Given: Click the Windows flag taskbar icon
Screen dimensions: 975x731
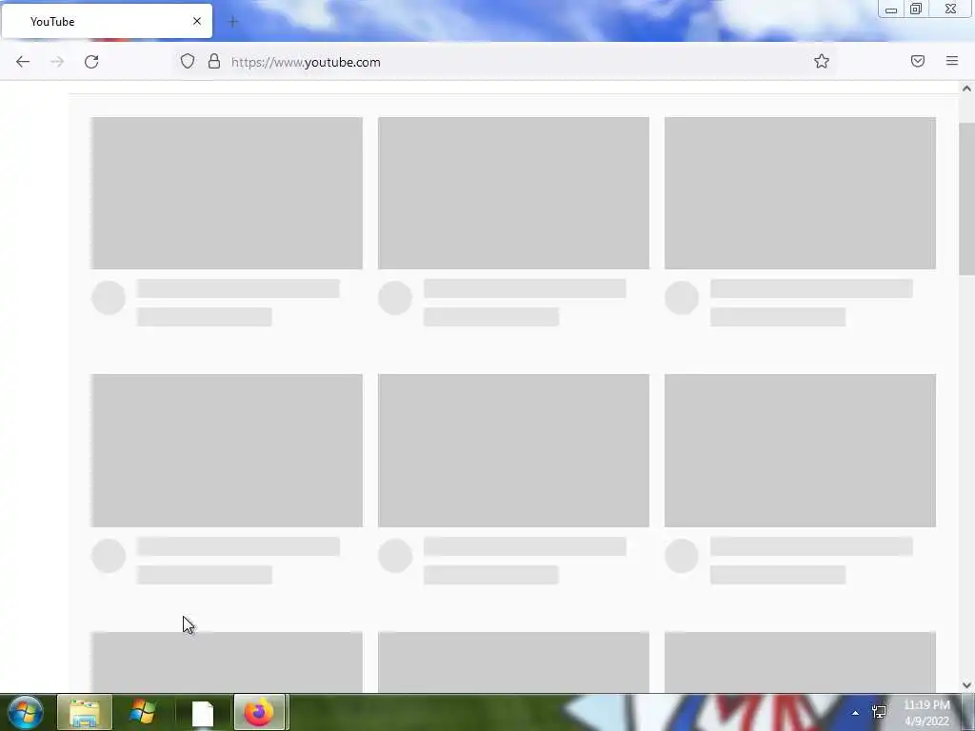Looking at the screenshot, I should click(x=143, y=712).
